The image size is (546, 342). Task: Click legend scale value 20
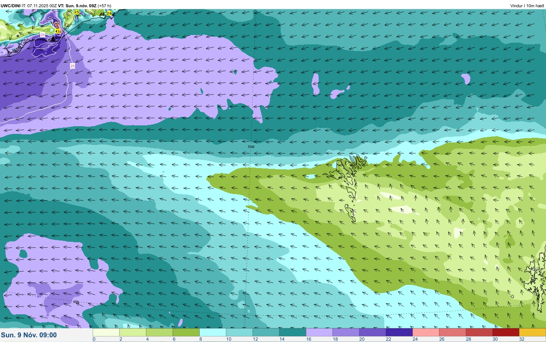(x=361, y=339)
